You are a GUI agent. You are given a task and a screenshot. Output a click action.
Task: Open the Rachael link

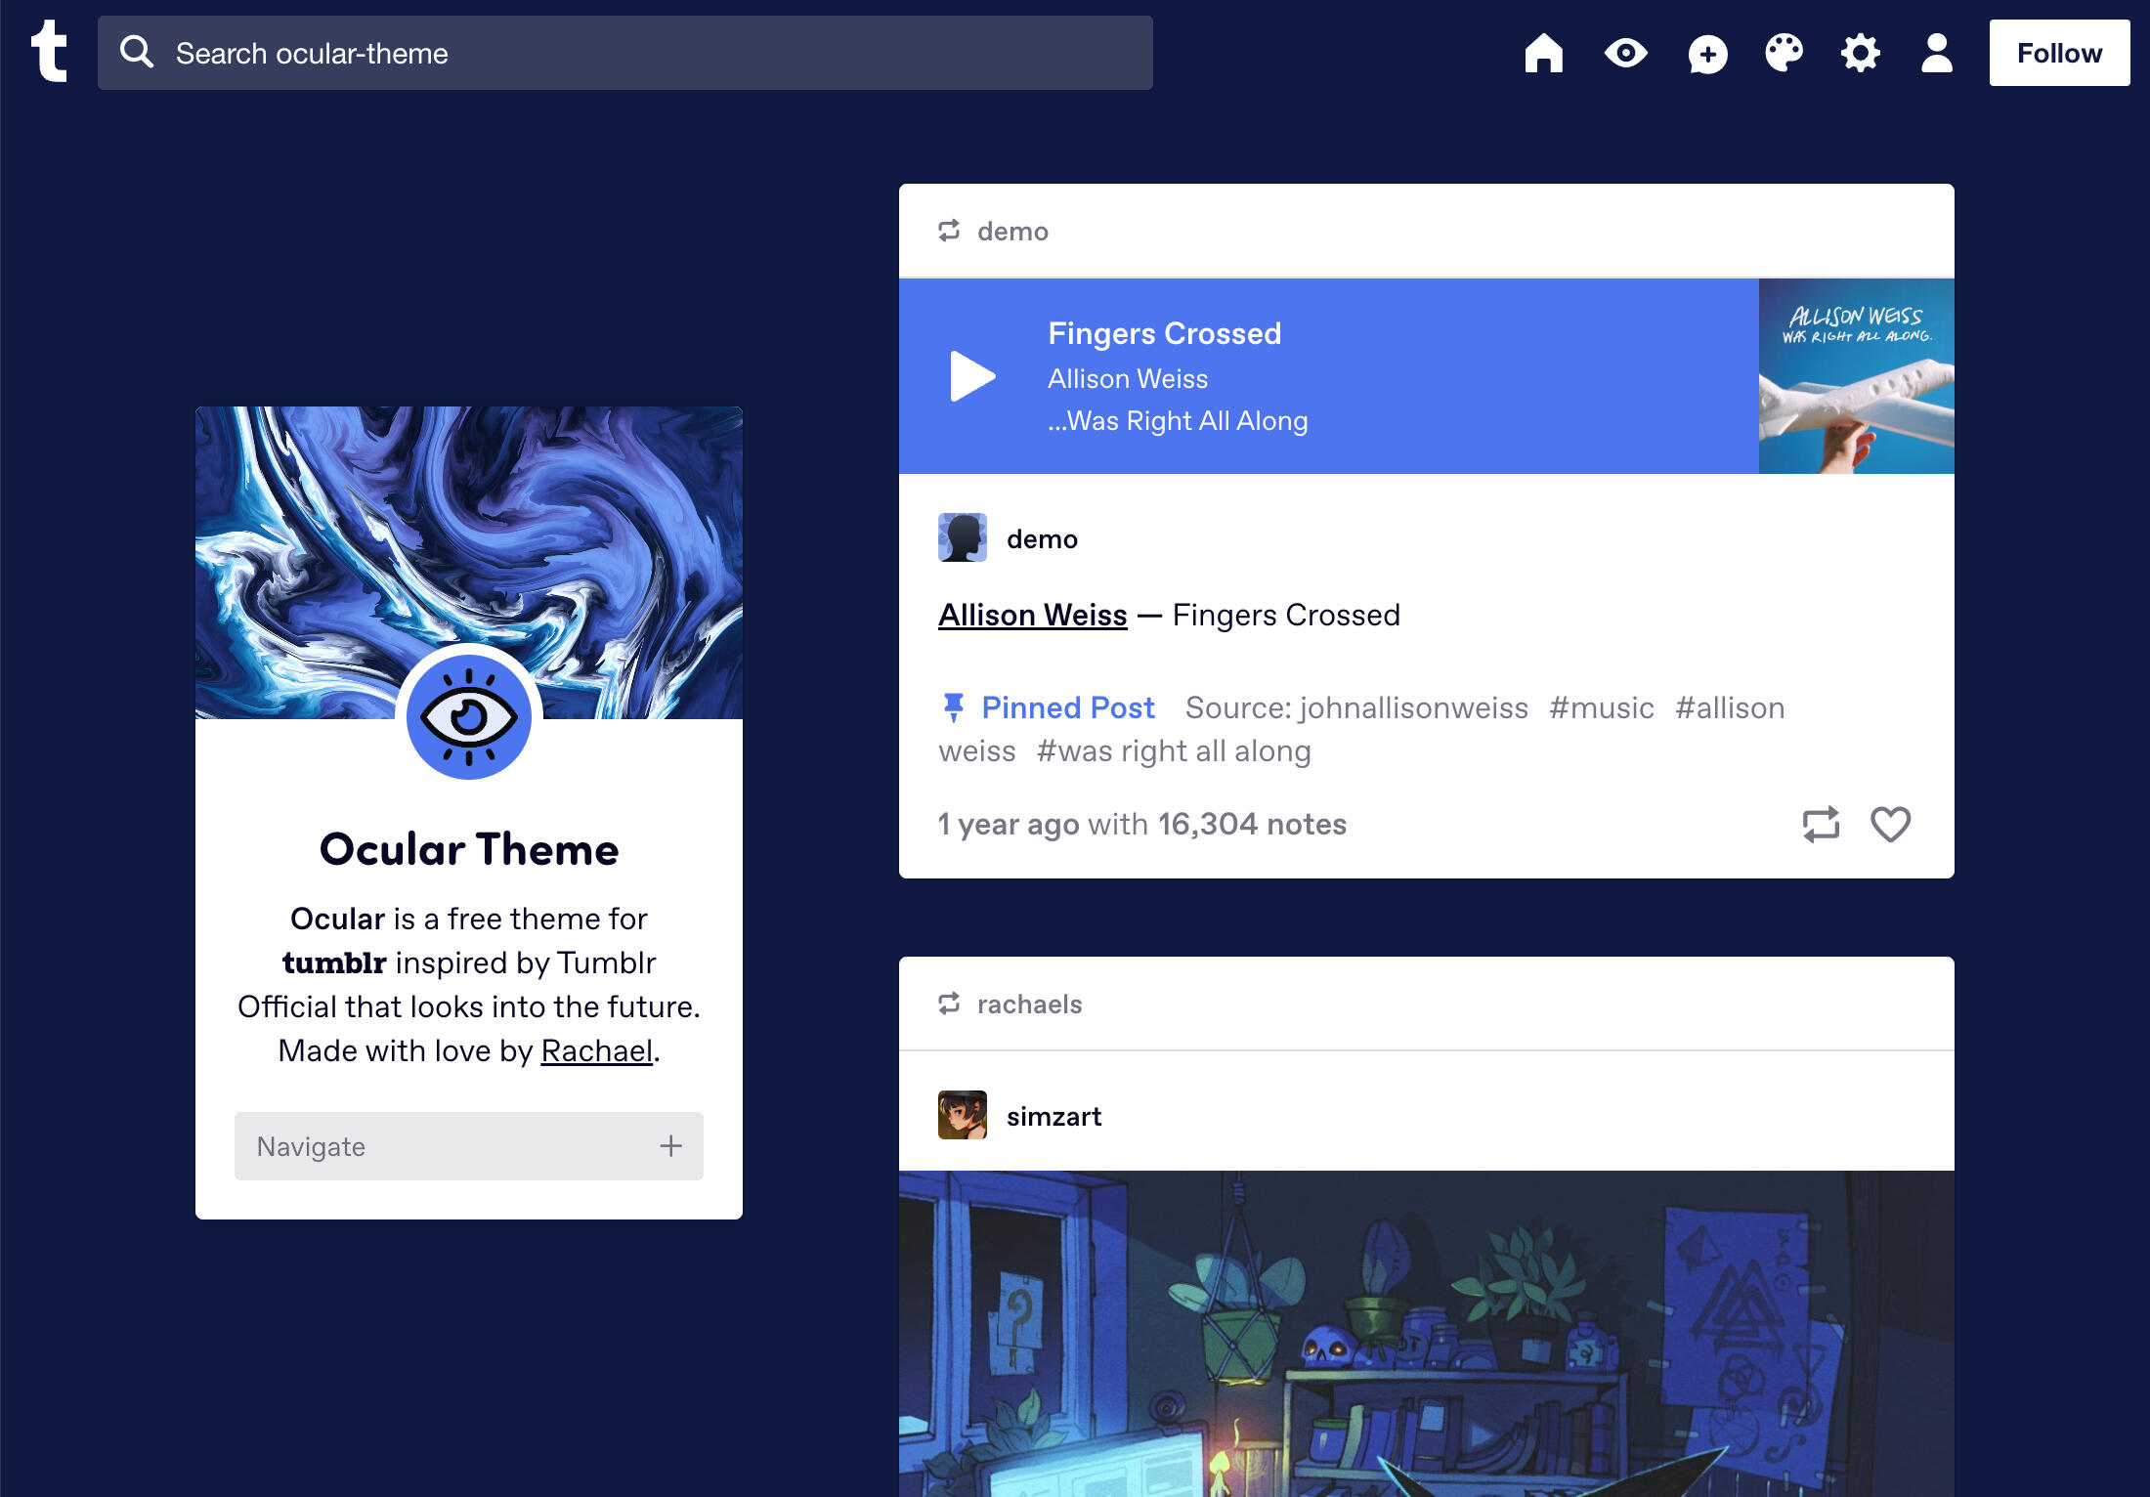pyautogui.click(x=596, y=1049)
